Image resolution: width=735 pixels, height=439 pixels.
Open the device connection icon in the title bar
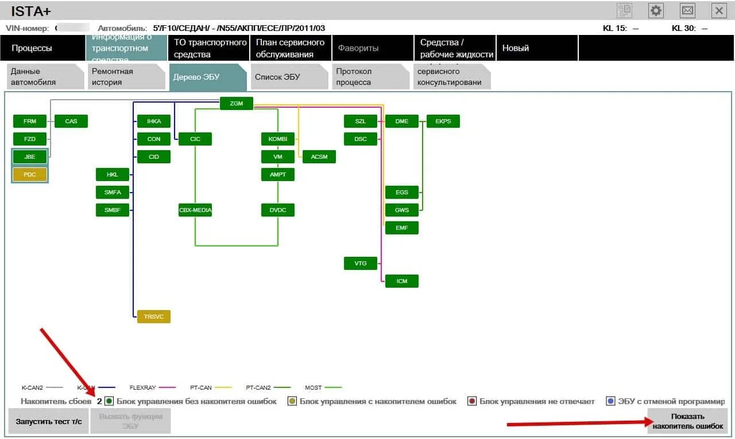[x=624, y=10]
